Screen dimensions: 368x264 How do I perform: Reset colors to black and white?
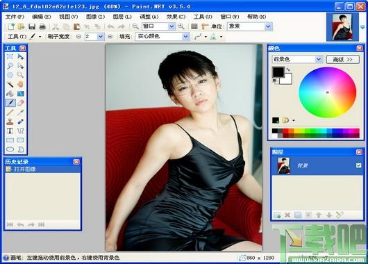tap(275, 81)
